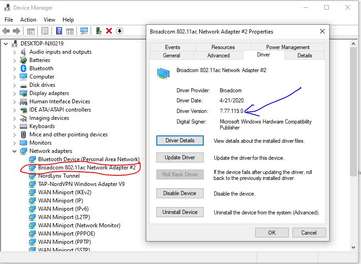Viewport: 361px width, 264px height.
Task: Click the Cancel button
Action: tap(309, 232)
